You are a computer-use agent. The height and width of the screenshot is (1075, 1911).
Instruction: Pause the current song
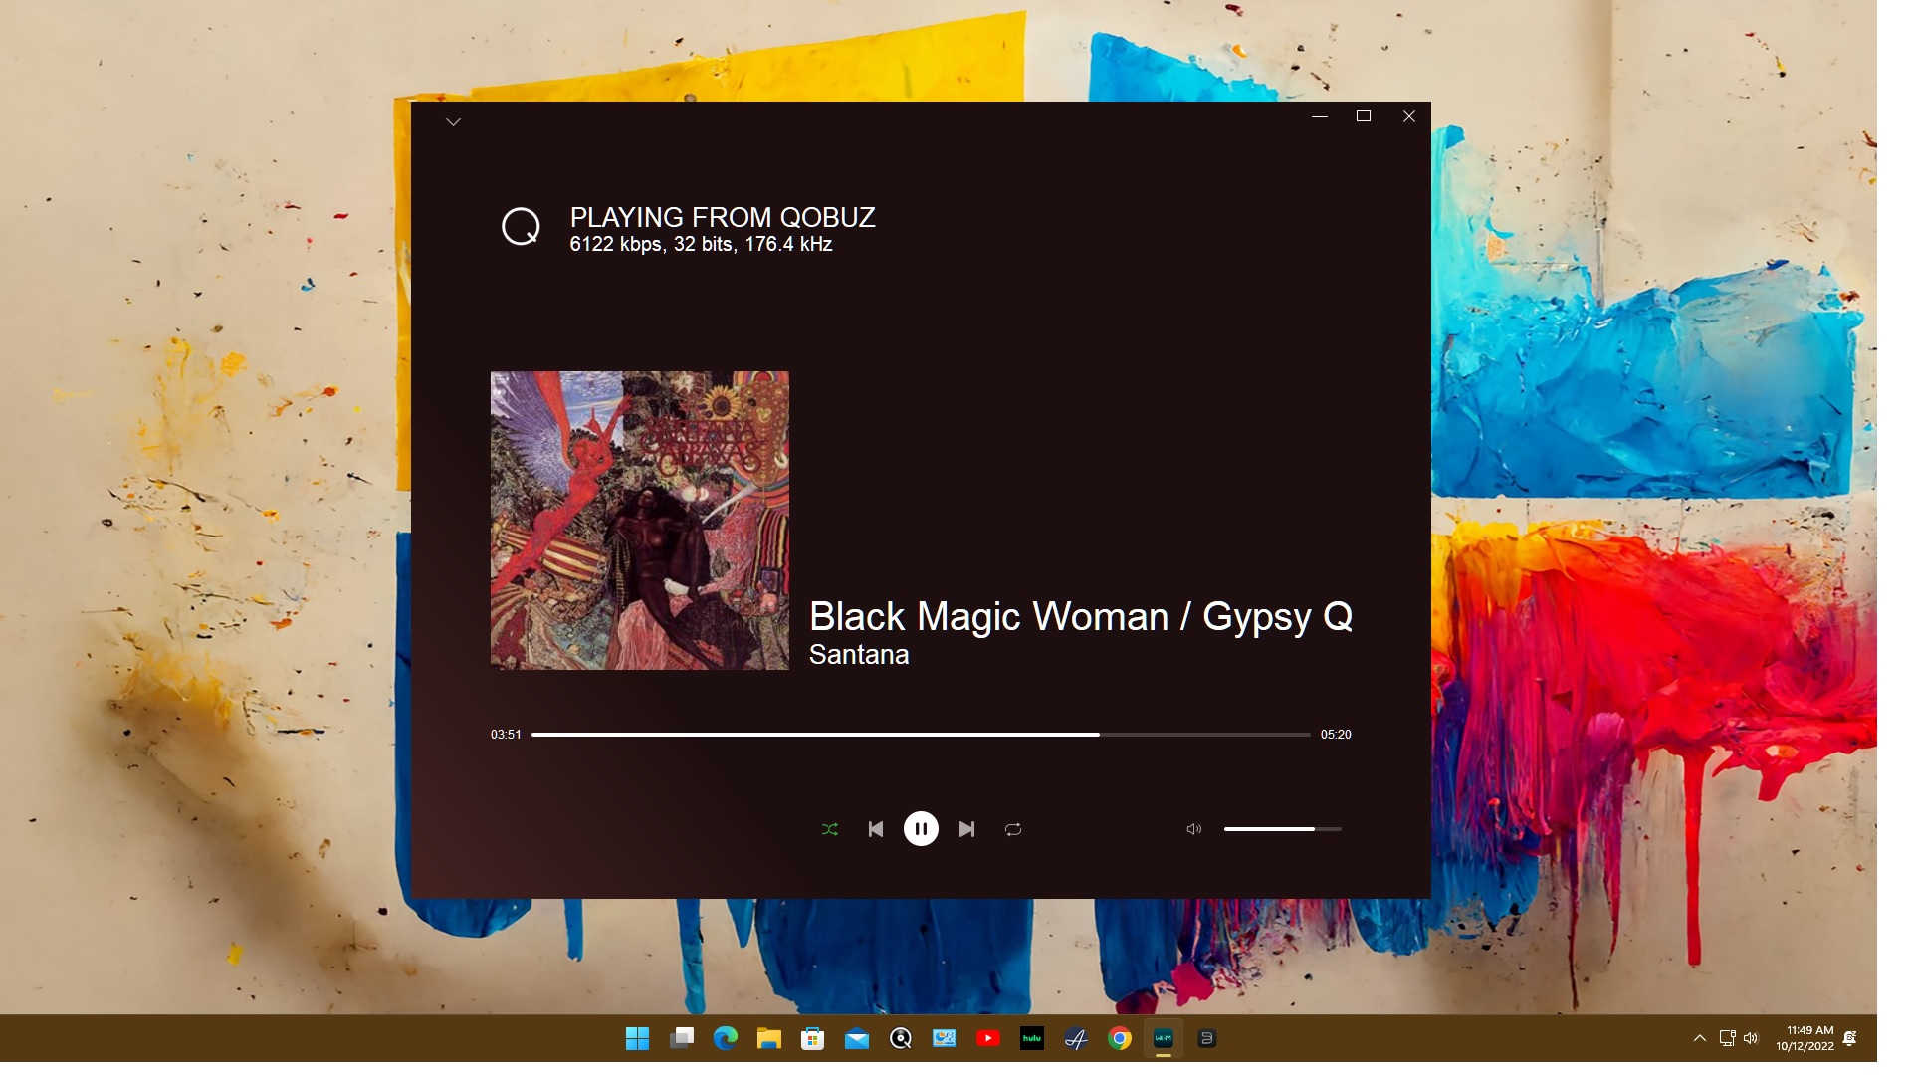coord(921,829)
